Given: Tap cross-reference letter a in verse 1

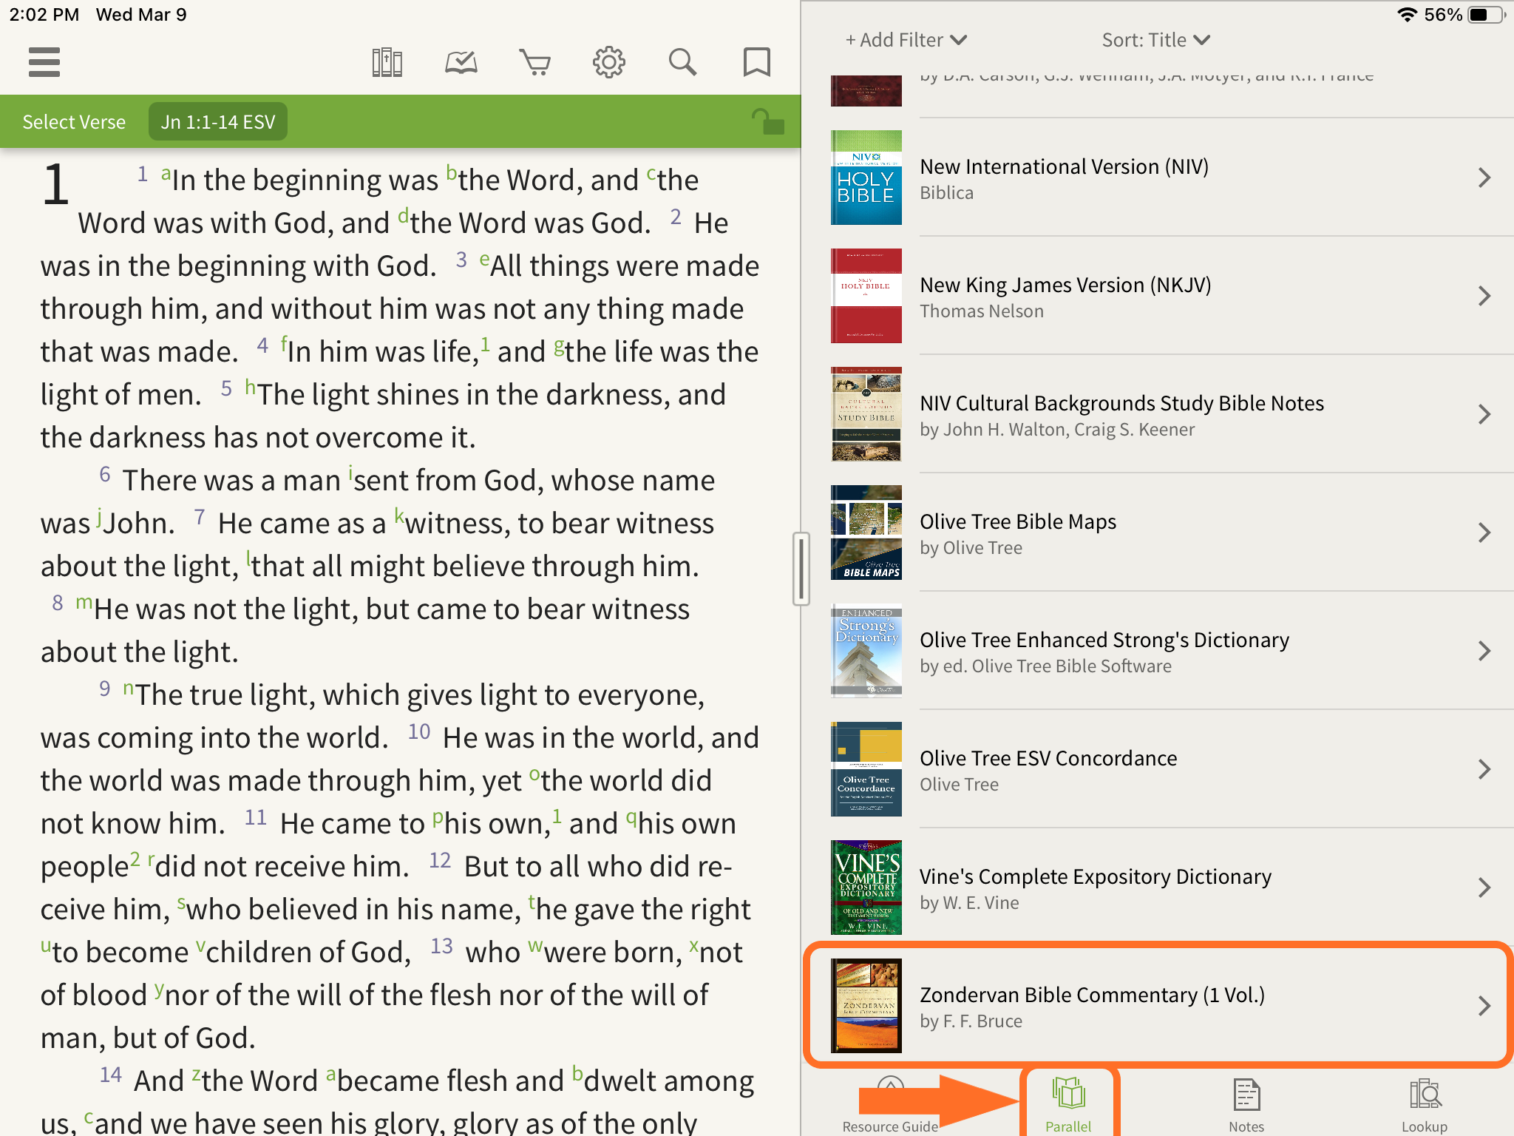Looking at the screenshot, I should tap(166, 175).
